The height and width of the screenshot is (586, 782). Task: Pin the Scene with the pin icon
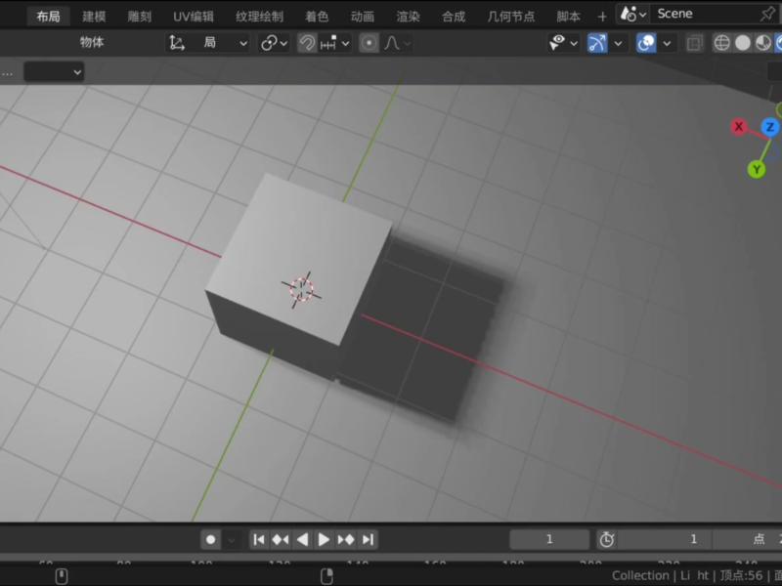coord(767,14)
